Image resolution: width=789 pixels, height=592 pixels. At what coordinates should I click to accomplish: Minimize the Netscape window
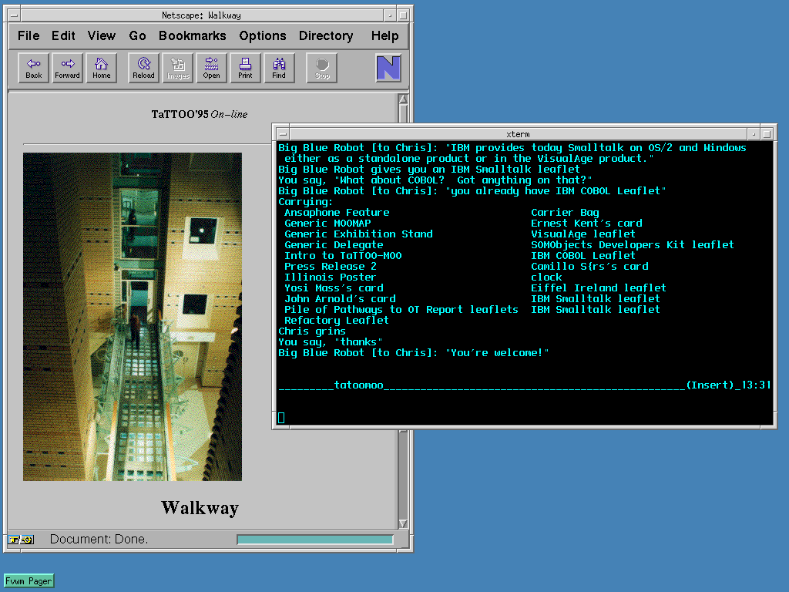[390, 15]
